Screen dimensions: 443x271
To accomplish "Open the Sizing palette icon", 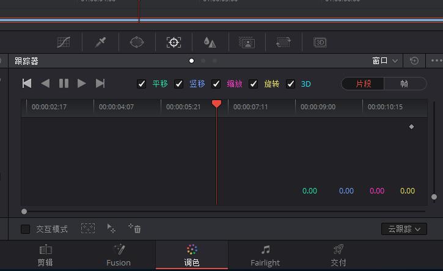I will (284, 42).
